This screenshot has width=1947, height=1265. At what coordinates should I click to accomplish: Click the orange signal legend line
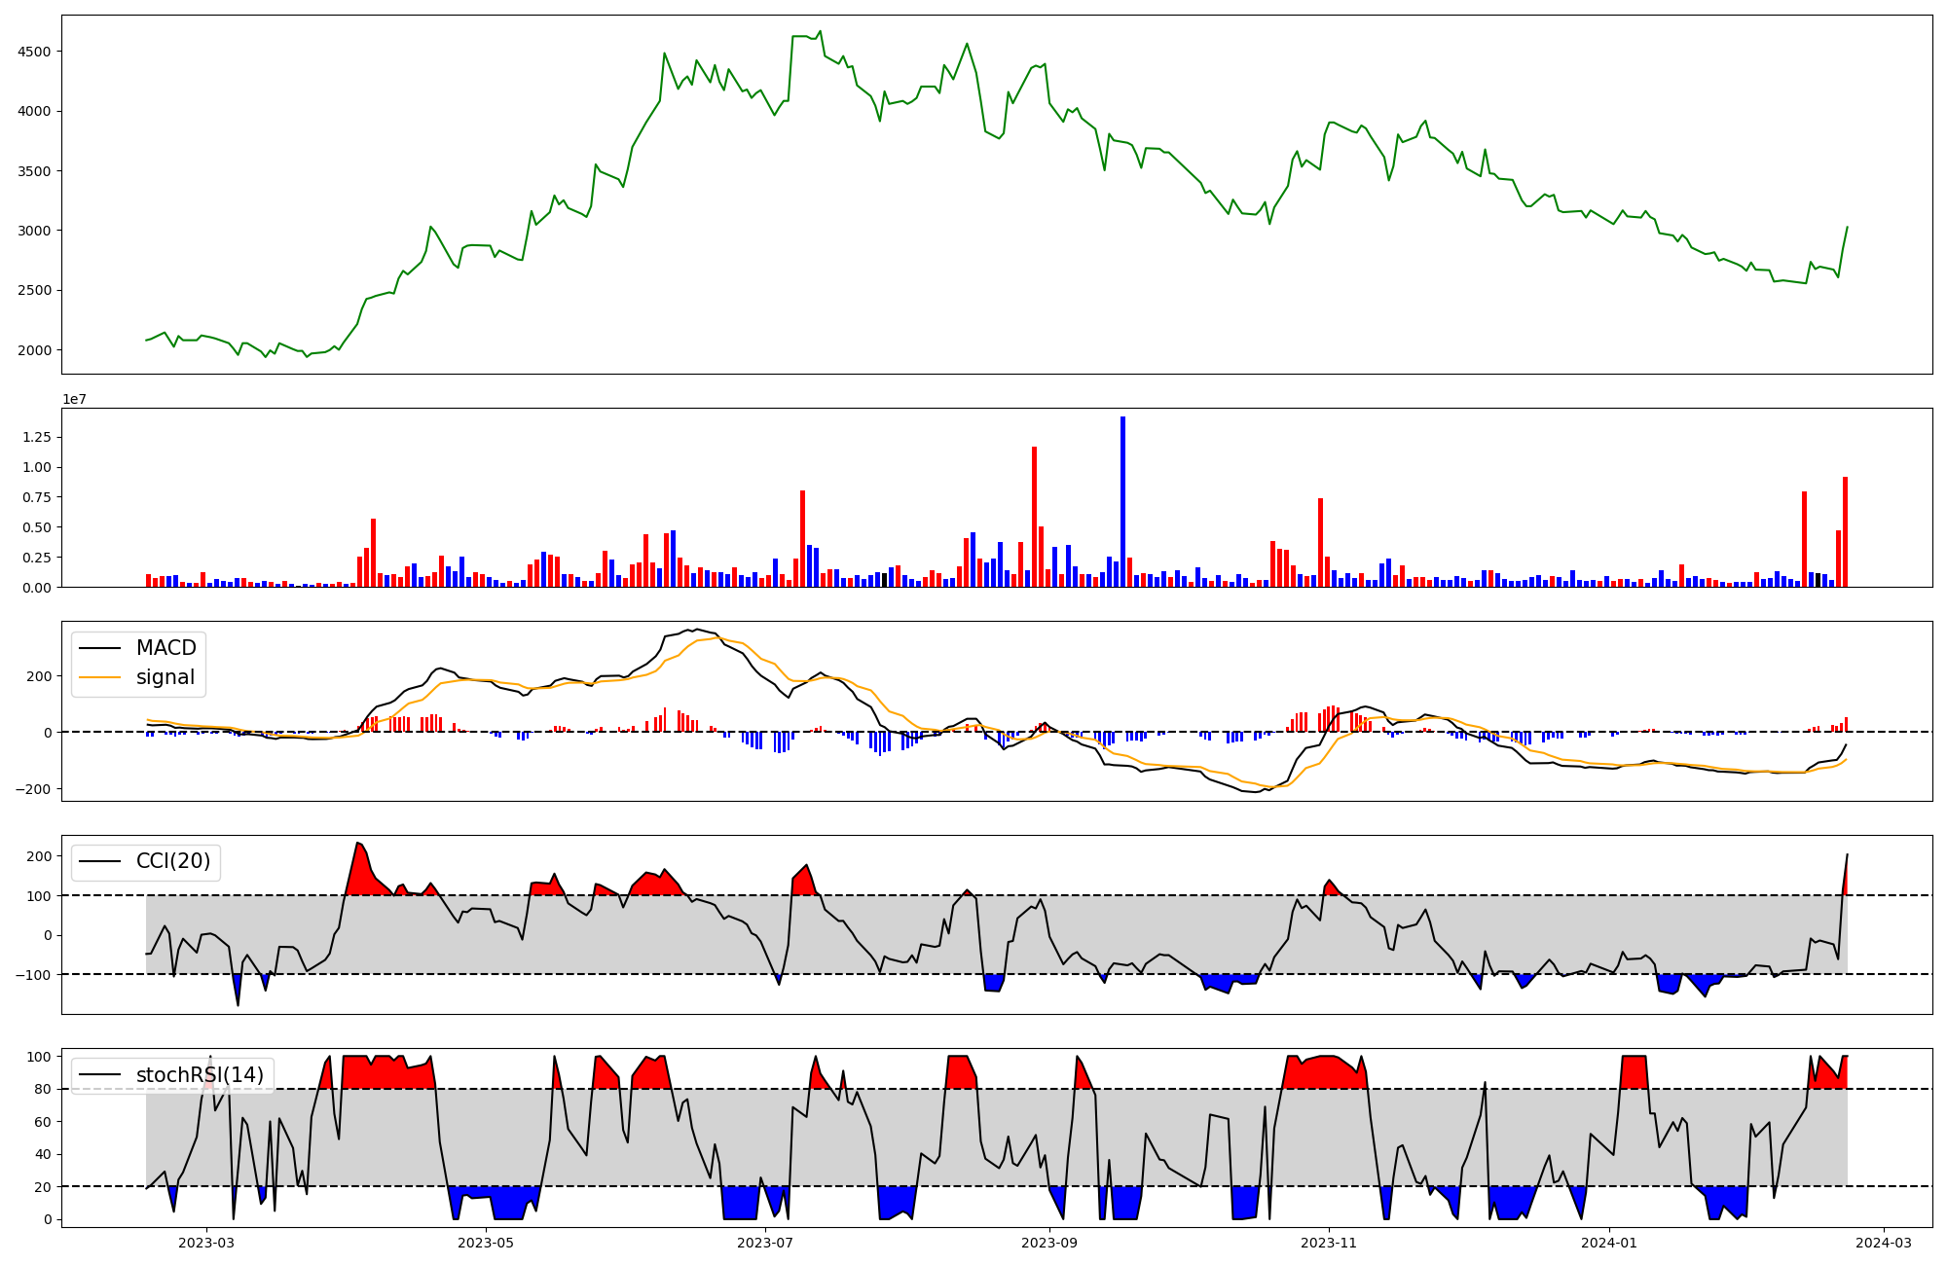tap(99, 678)
